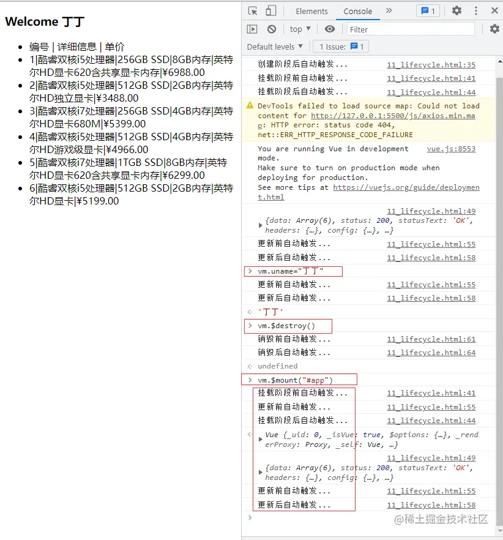
Task: Open the Default levels dropdown
Action: point(275,47)
